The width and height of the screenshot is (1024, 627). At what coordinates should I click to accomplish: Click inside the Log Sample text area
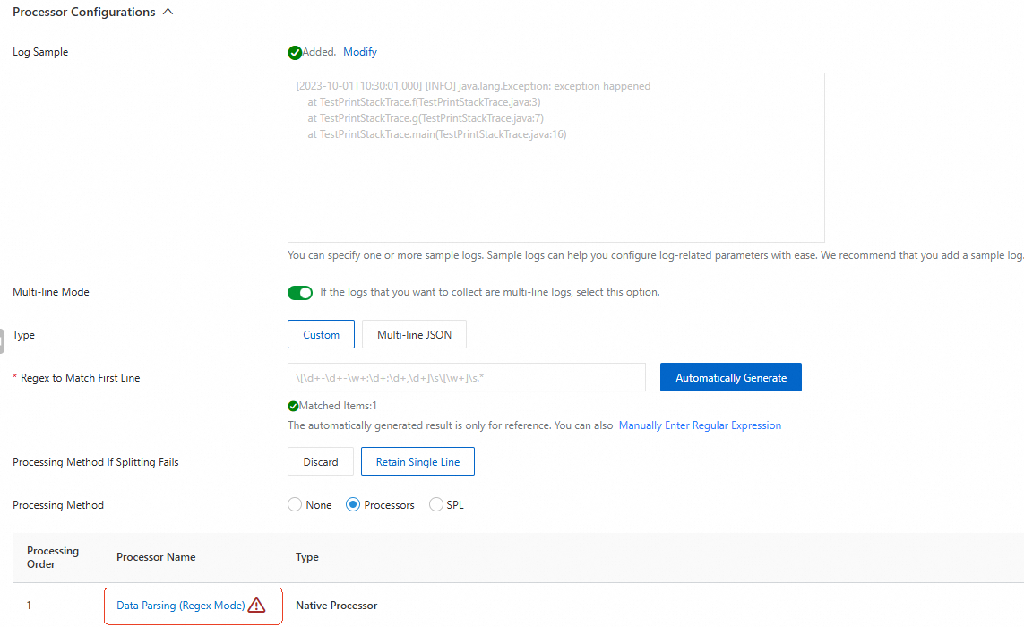pyautogui.click(x=555, y=158)
